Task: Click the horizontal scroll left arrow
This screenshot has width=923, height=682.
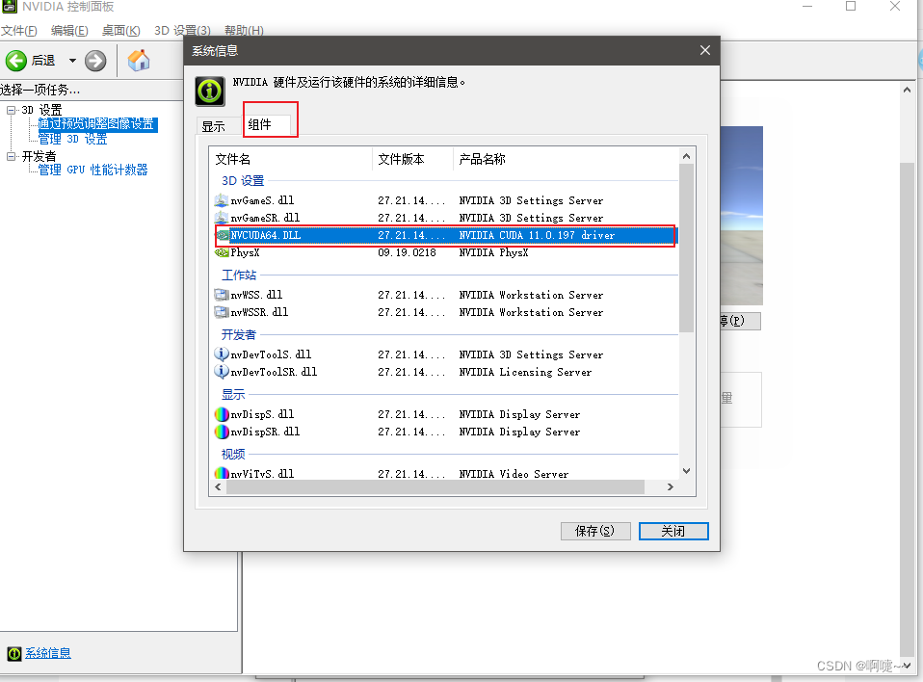Action: pyautogui.click(x=219, y=487)
